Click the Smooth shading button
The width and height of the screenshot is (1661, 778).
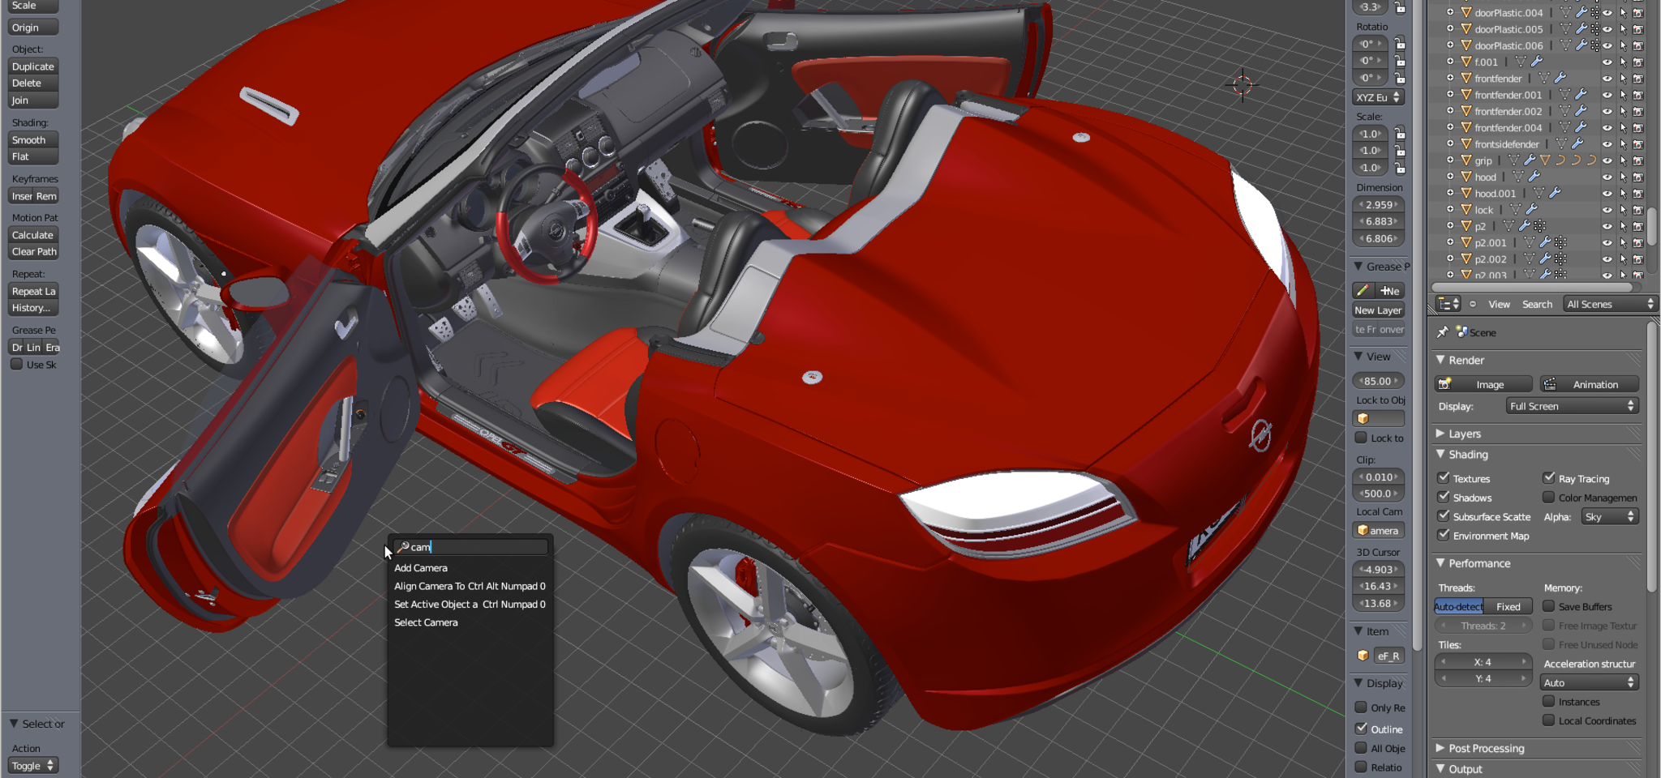click(x=33, y=140)
